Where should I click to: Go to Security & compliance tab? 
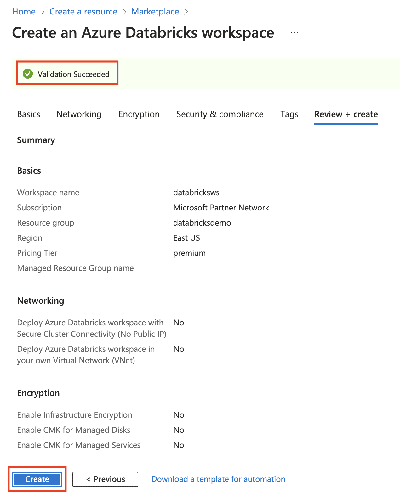point(220,114)
